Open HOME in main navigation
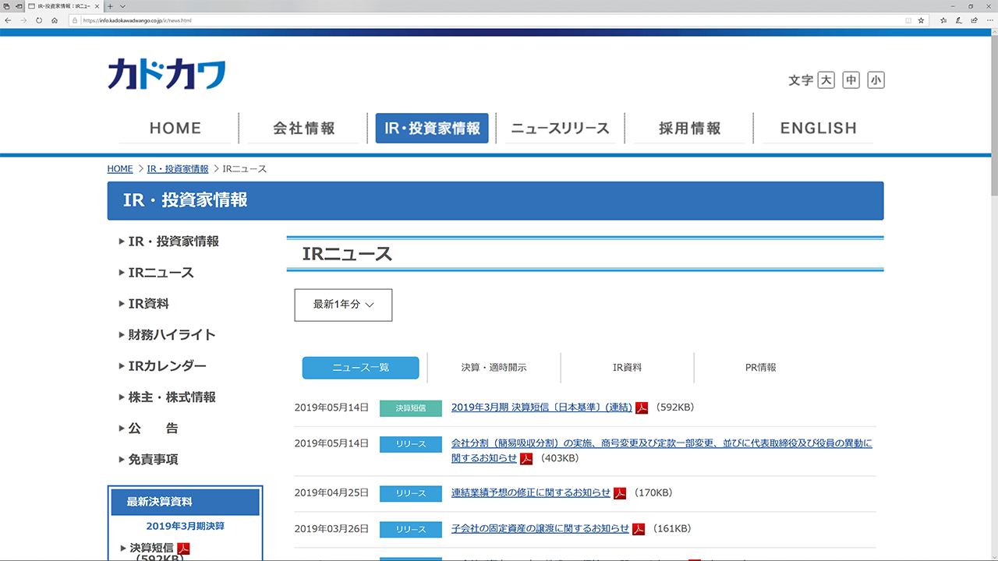The image size is (998, 561). click(175, 129)
